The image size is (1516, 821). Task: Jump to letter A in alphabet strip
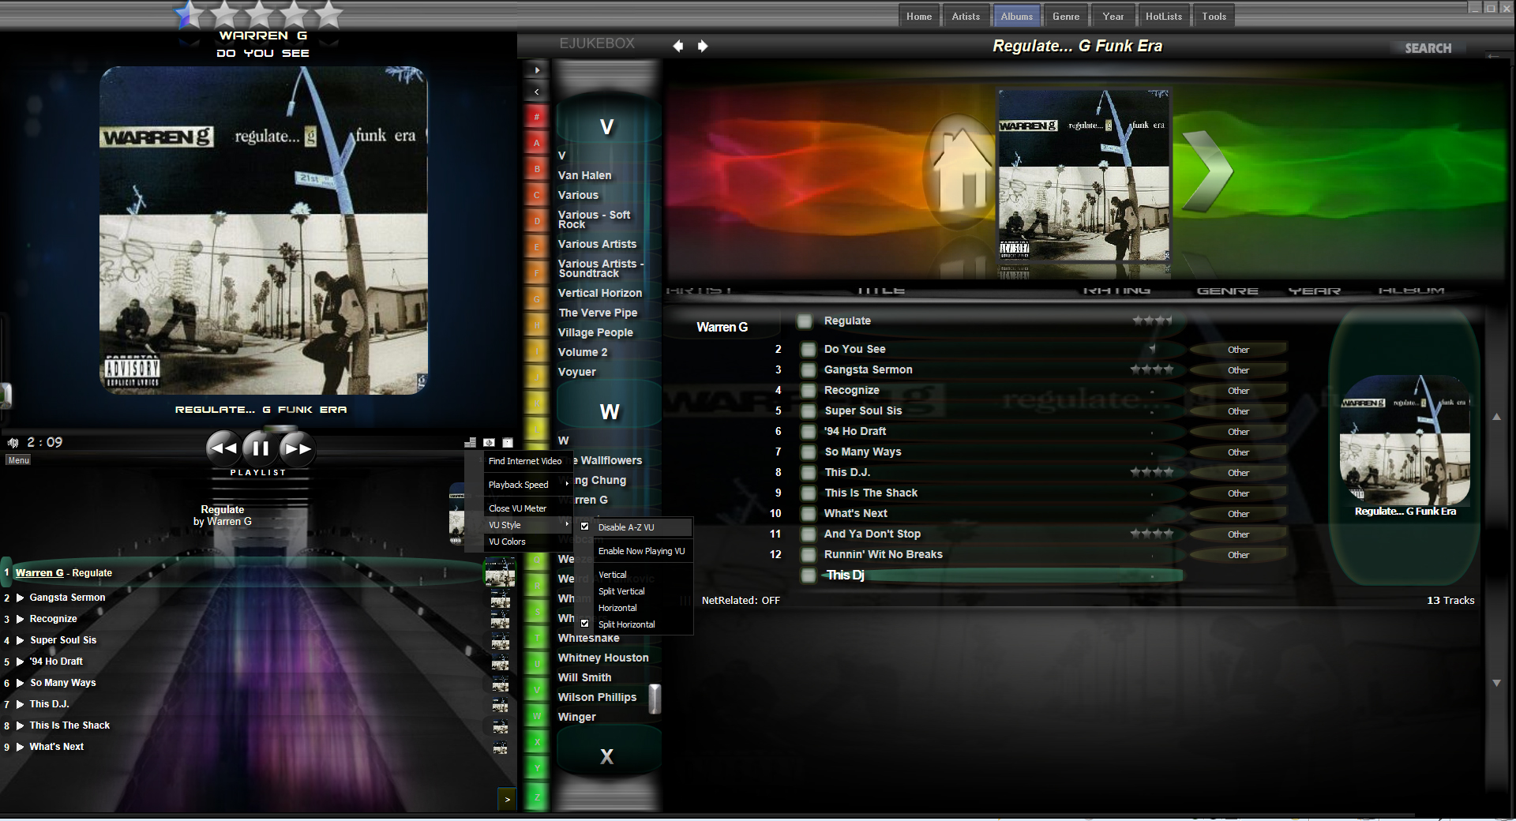click(x=537, y=143)
